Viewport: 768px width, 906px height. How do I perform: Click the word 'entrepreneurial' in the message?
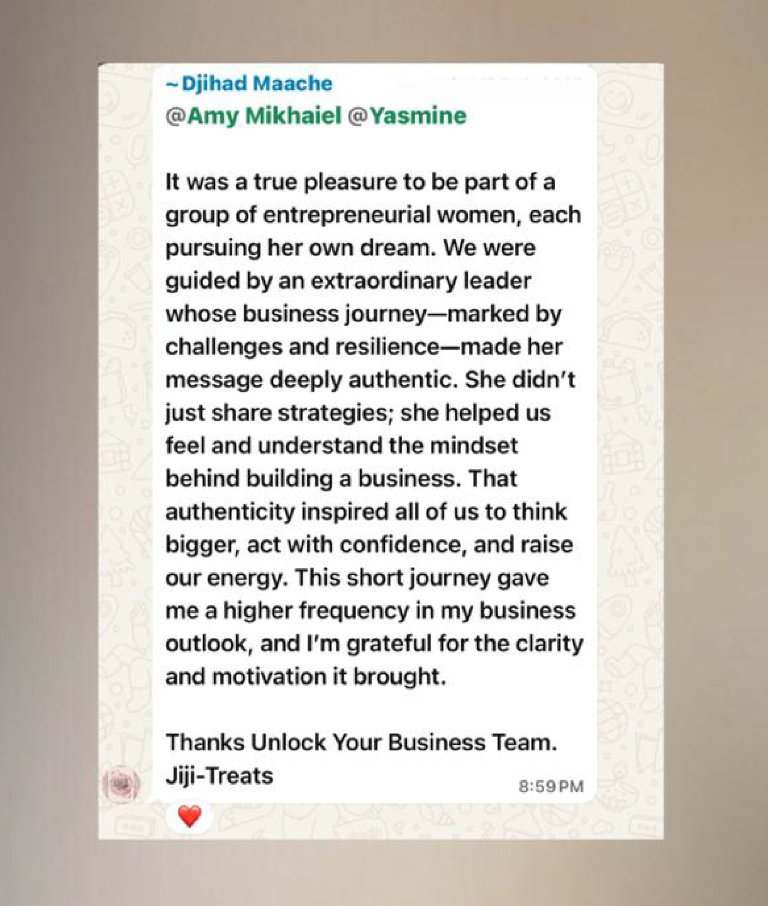pyautogui.click(x=347, y=215)
